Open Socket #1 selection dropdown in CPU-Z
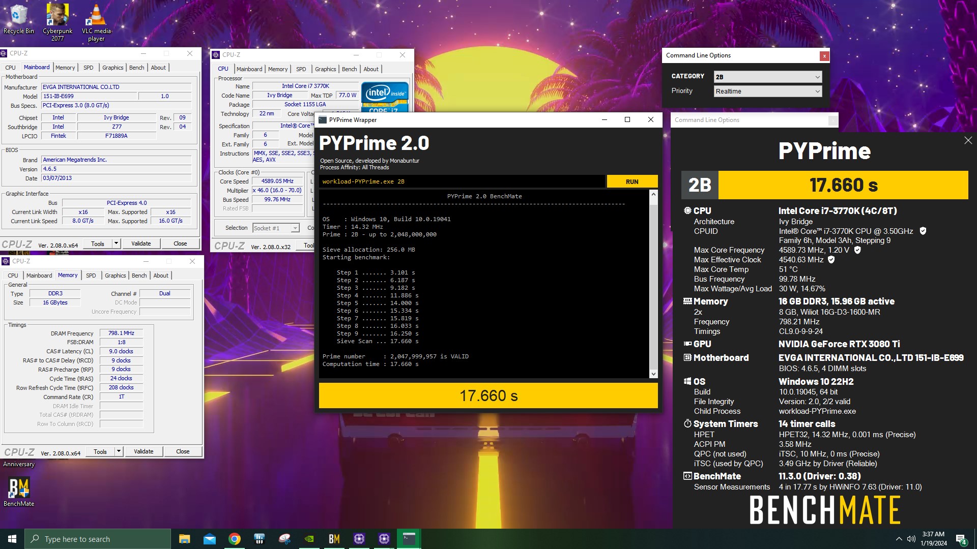The height and width of the screenshot is (549, 977). (276, 228)
